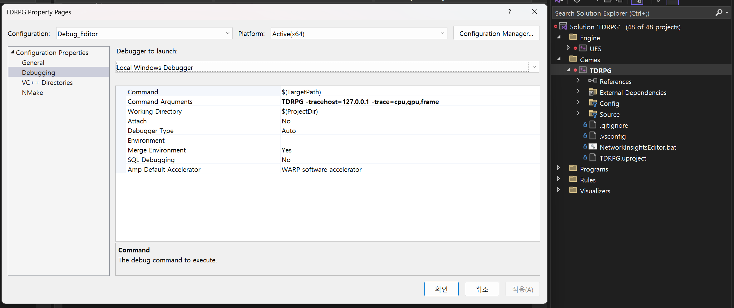Expand the UE5 project node
The width and height of the screenshot is (734, 308).
coord(568,48)
